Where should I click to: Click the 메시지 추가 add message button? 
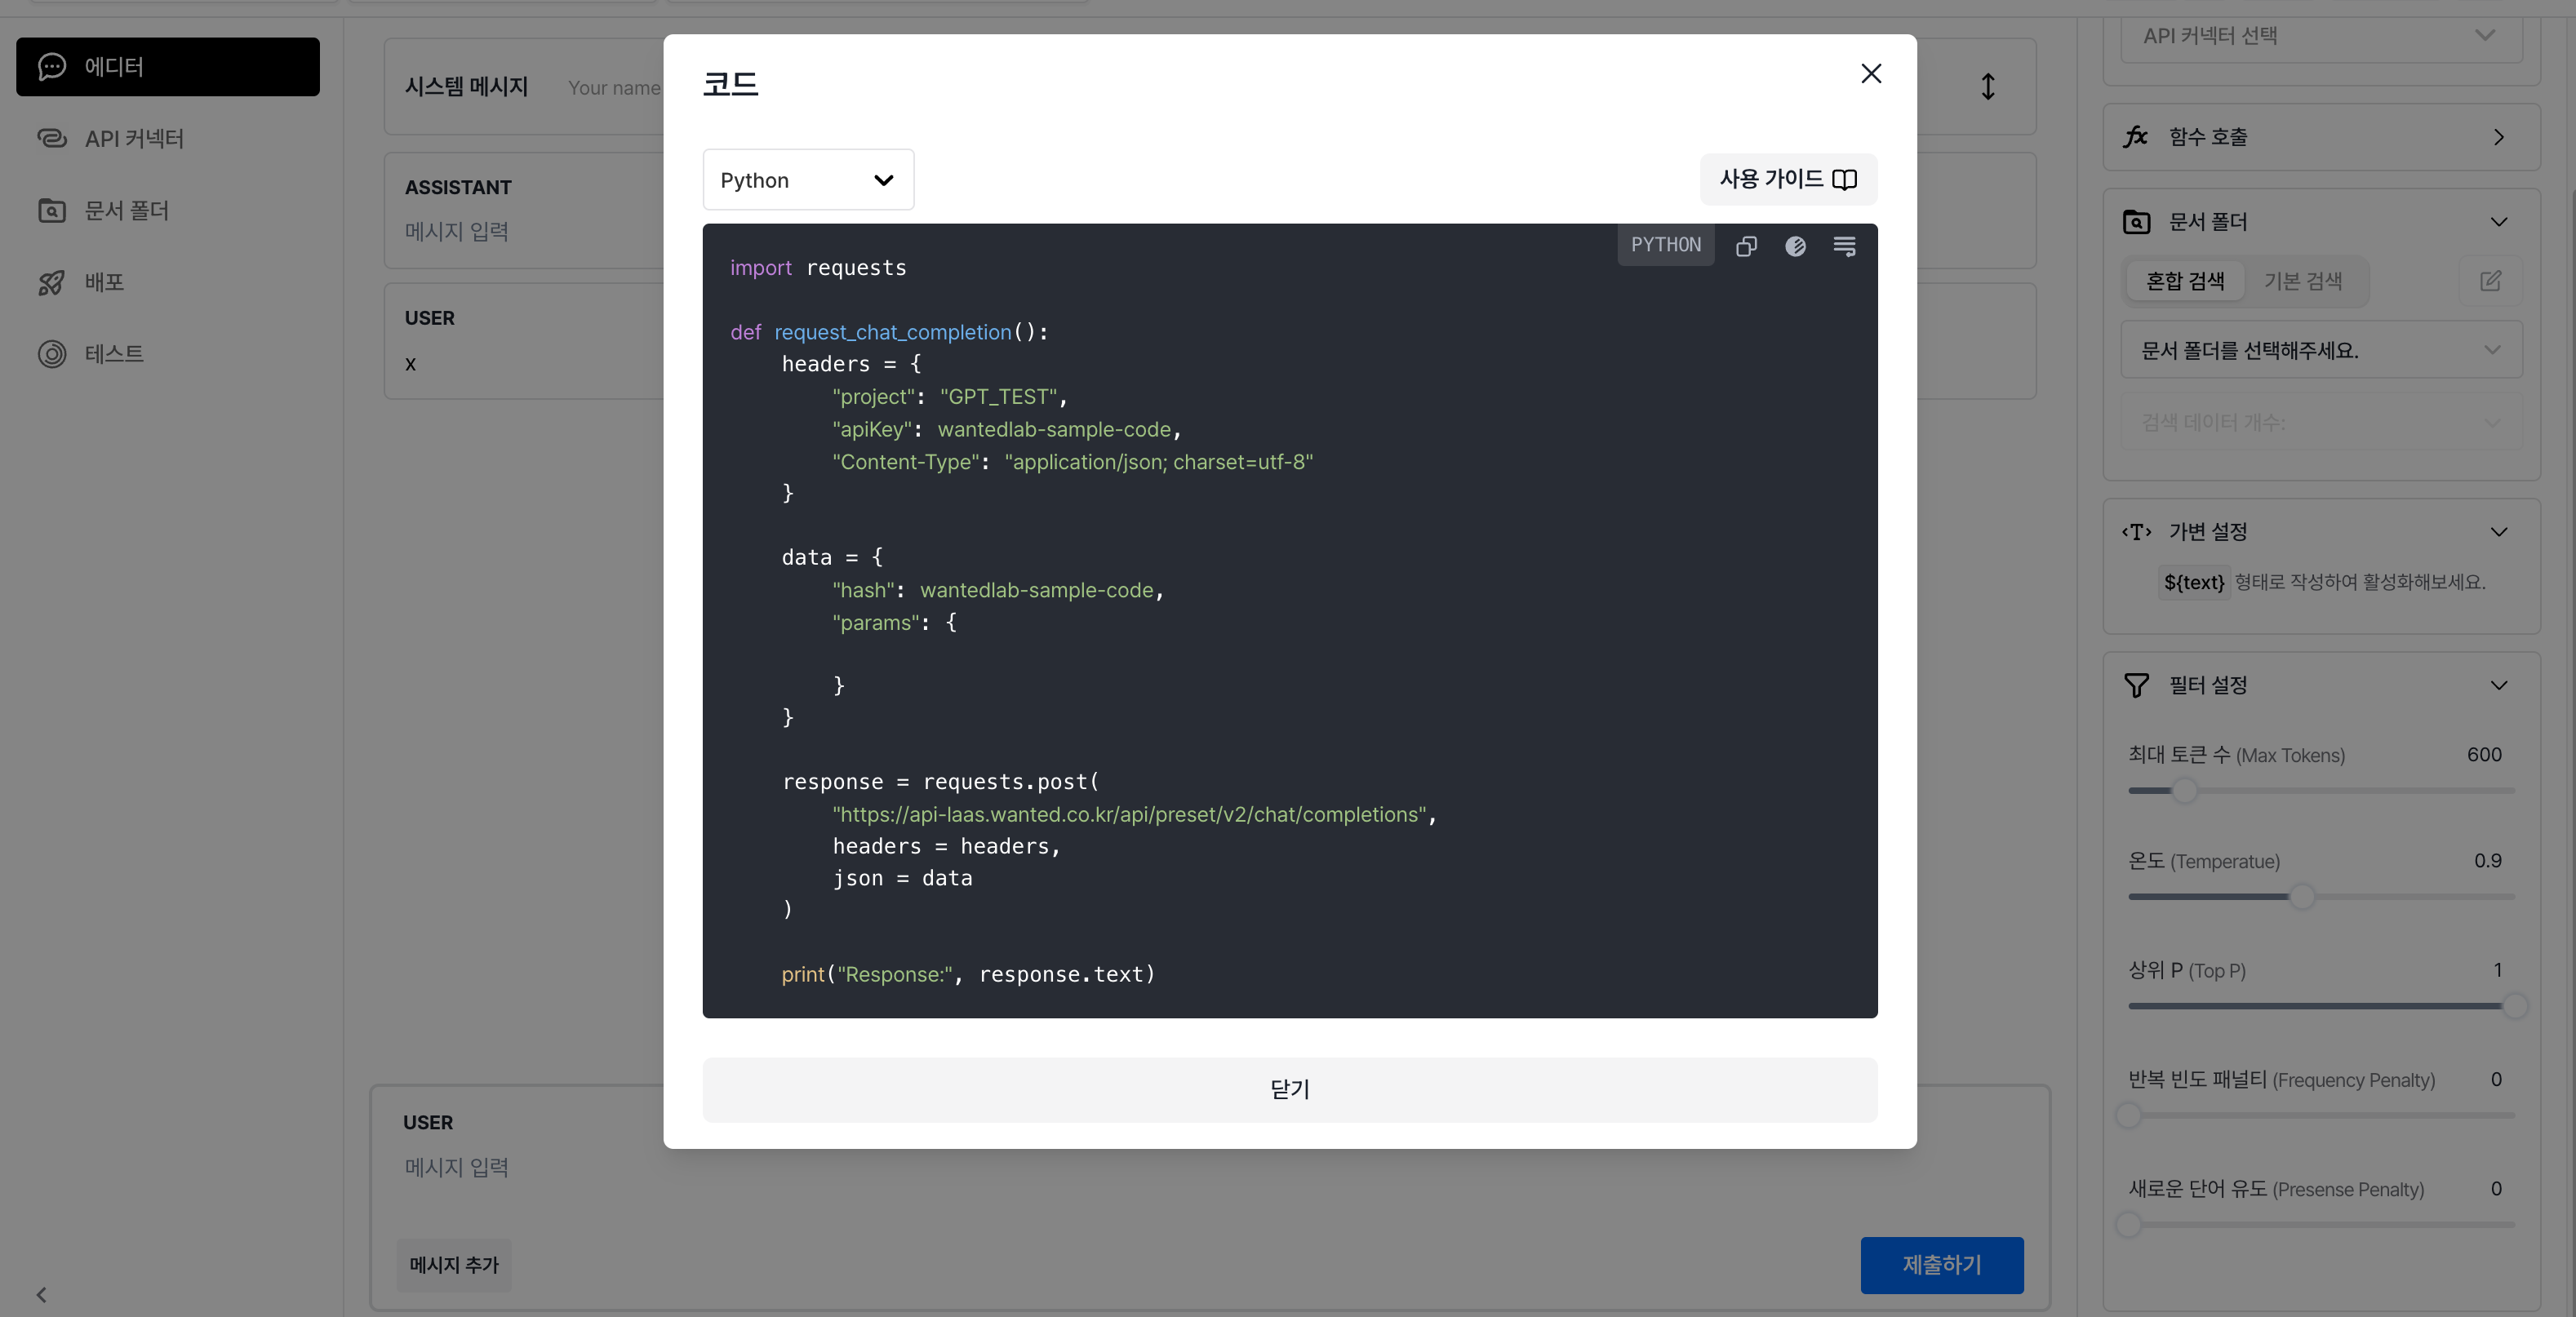click(x=454, y=1265)
